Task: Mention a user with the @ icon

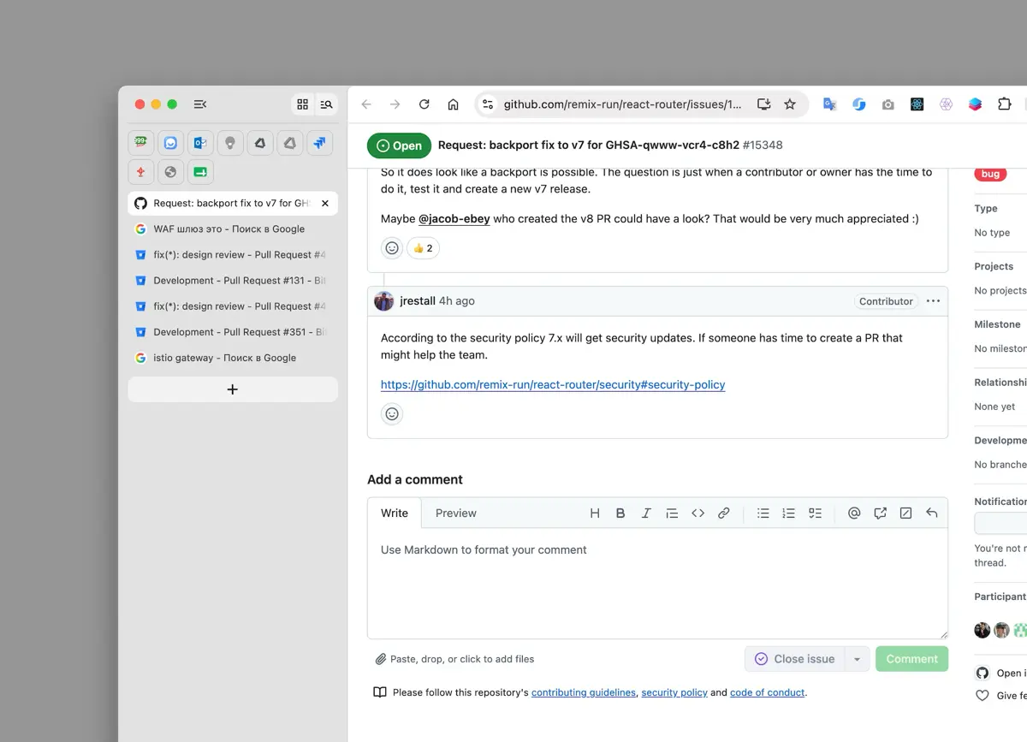Action: [854, 513]
